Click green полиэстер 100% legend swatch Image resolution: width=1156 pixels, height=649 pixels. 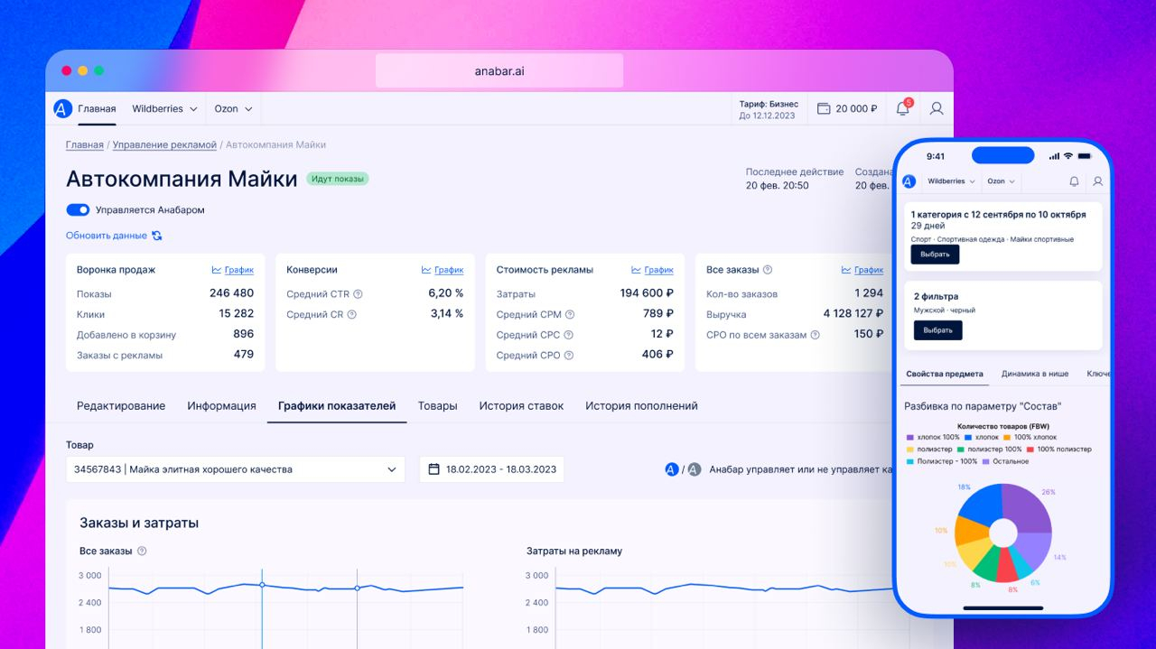click(963, 449)
